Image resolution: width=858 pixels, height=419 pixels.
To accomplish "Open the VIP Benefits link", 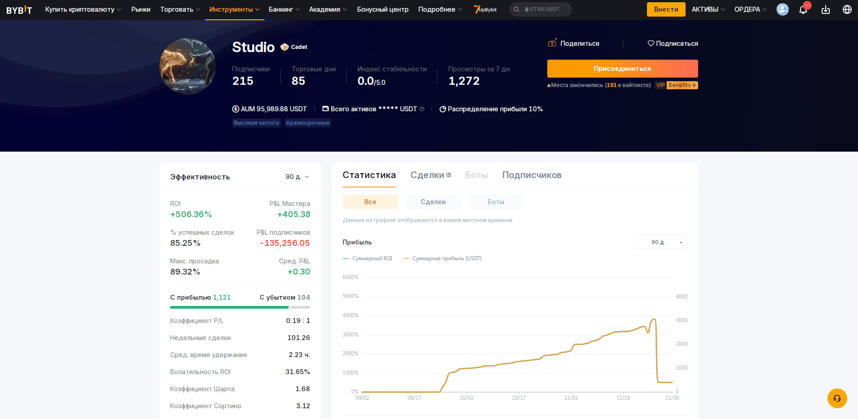I will point(676,85).
